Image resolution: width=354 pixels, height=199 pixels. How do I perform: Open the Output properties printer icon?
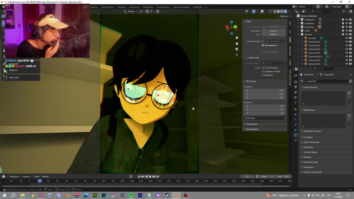tap(295, 87)
